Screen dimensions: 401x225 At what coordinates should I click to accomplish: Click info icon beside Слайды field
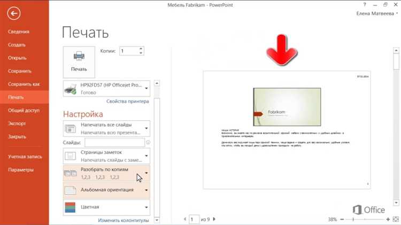(x=148, y=142)
